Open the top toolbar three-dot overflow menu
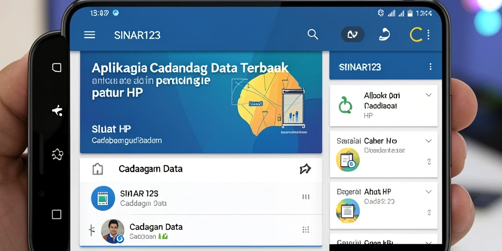502x251 pixels. click(428, 35)
